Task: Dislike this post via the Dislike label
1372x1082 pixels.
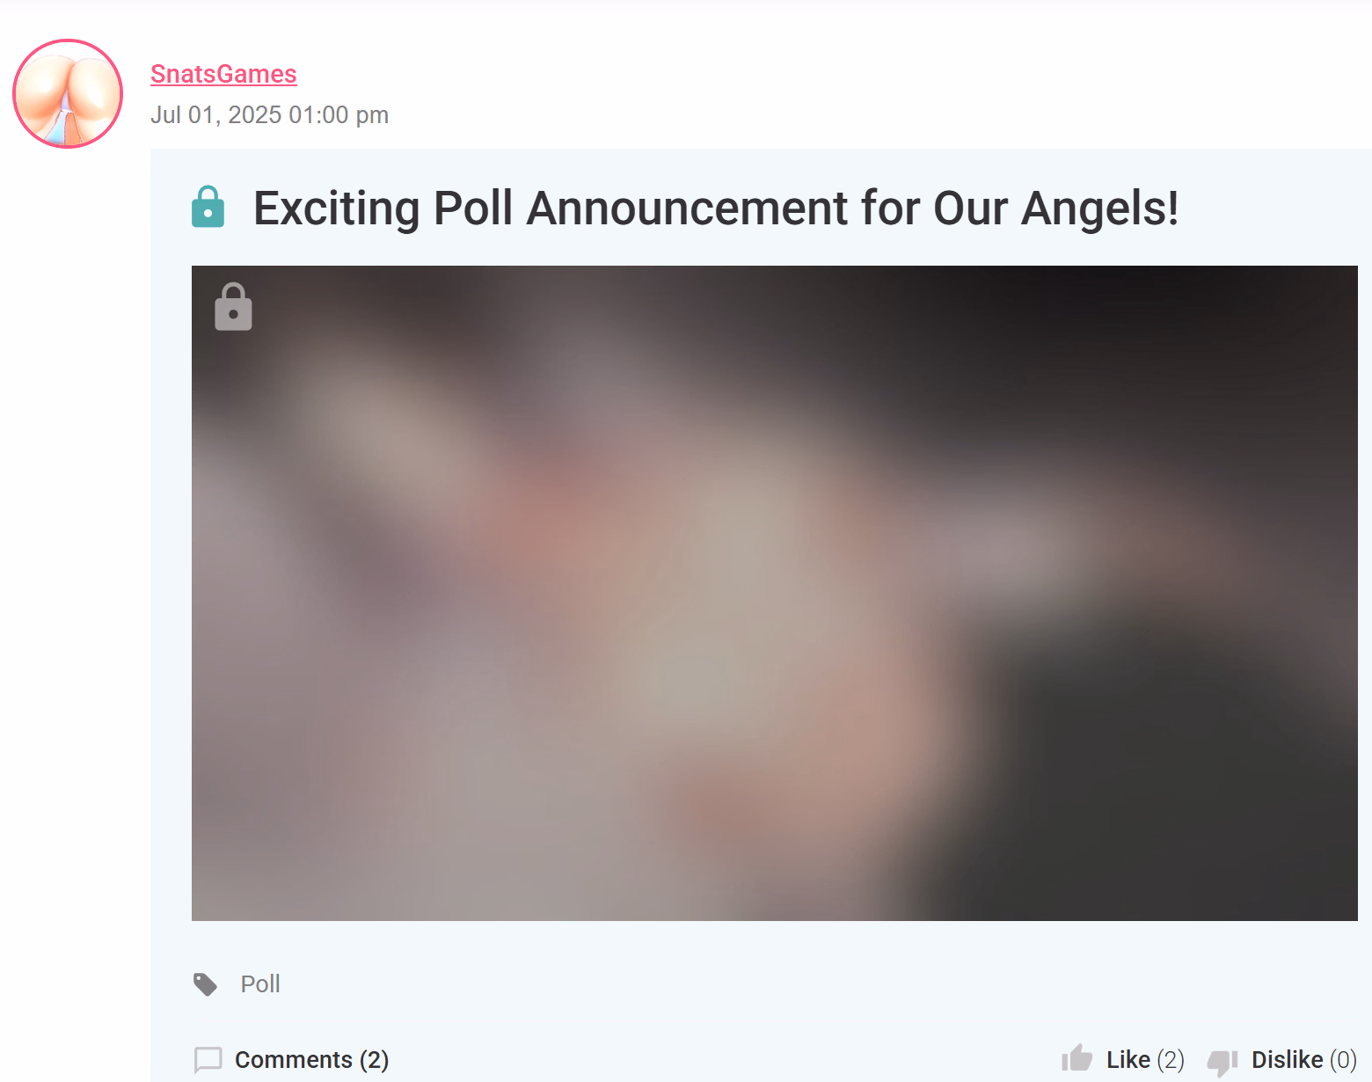Action: [1287, 1060]
